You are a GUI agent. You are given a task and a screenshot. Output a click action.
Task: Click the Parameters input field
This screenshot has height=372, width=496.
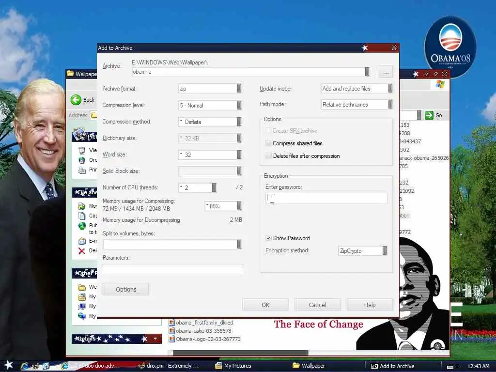pos(172,269)
